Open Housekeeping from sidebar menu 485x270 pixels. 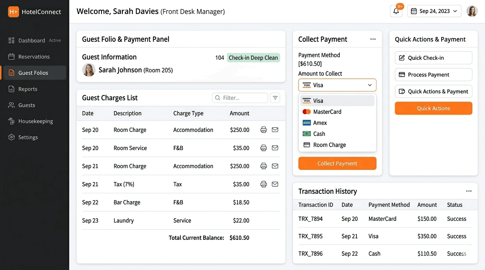point(35,121)
